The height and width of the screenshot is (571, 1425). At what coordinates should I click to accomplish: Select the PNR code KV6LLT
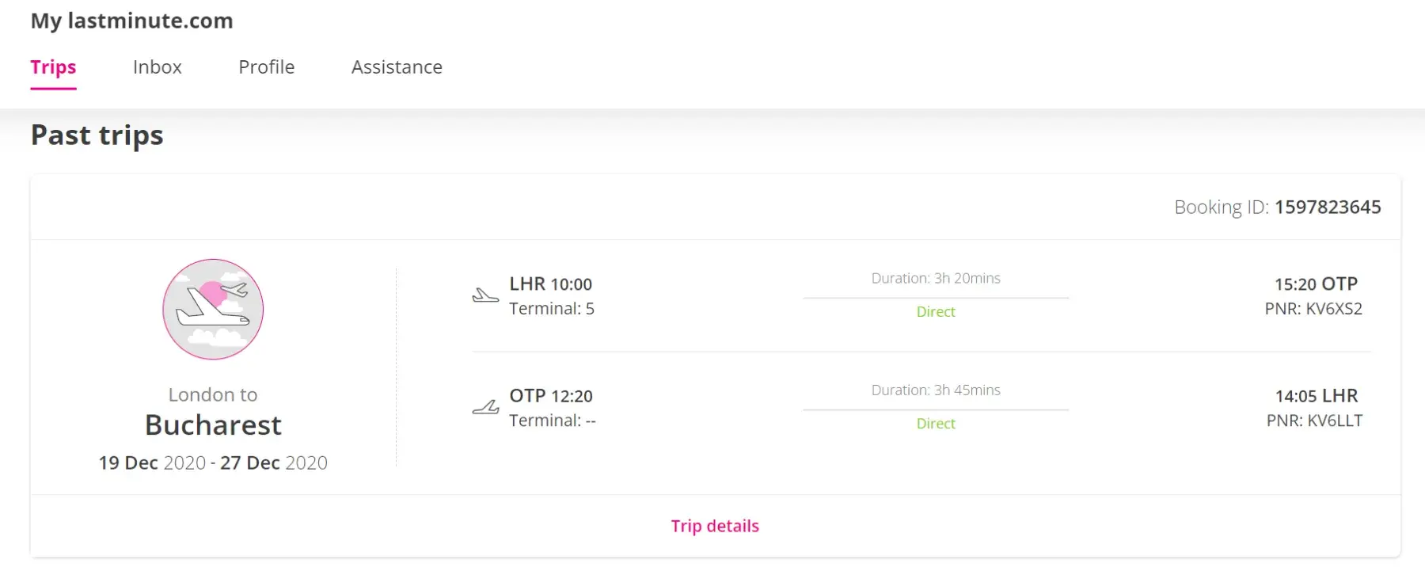tap(1335, 421)
